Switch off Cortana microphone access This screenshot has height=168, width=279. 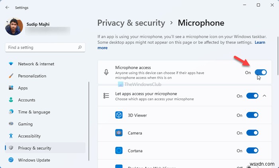pyautogui.click(x=252, y=150)
